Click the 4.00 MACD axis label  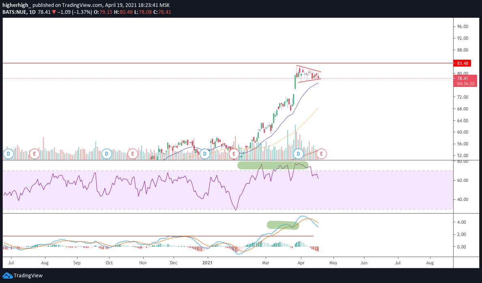462,222
